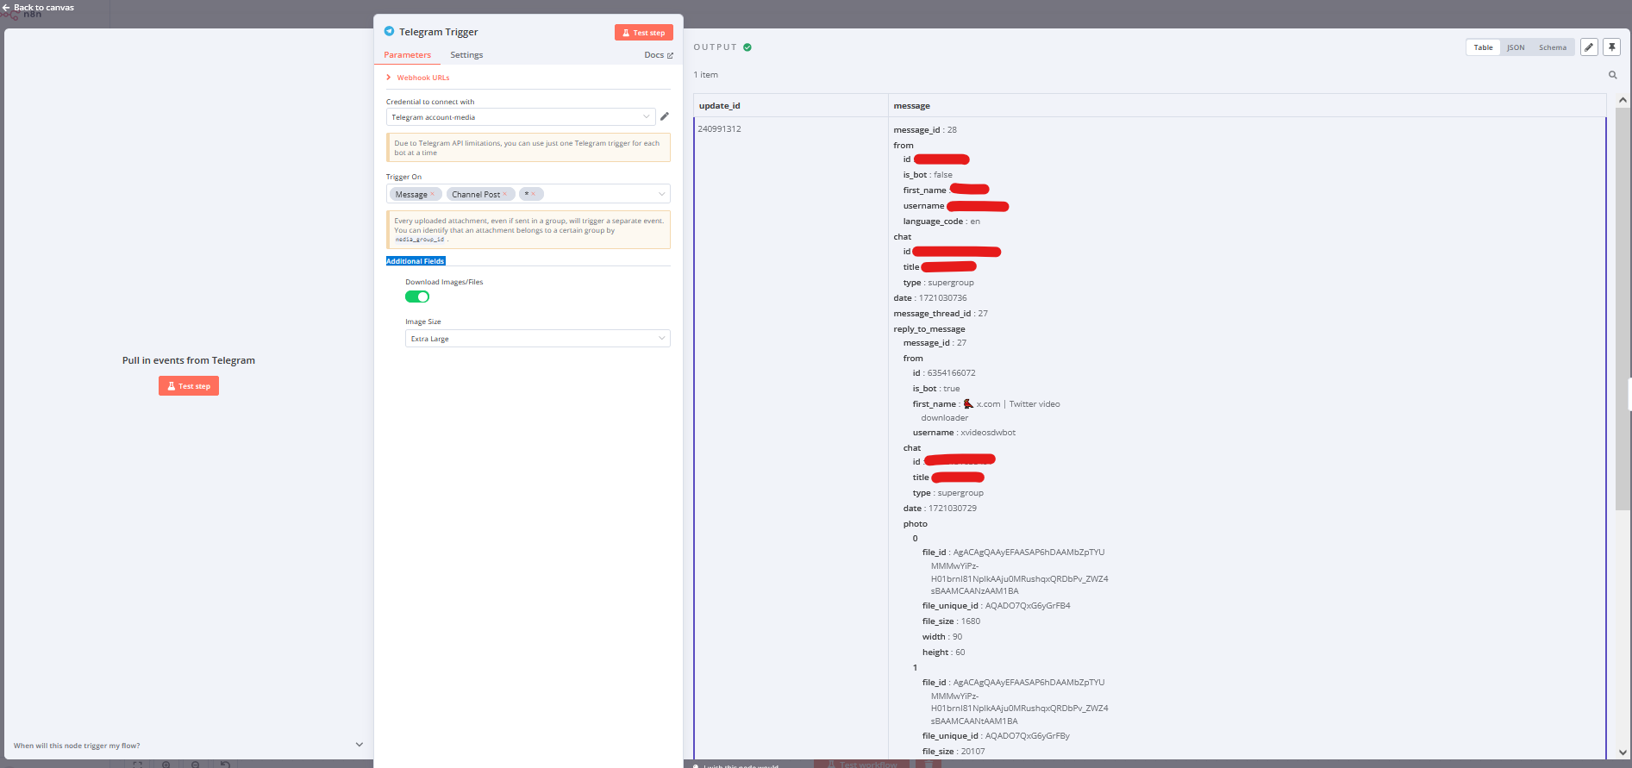This screenshot has height=768, width=1632.
Task: Select the Schema output view
Action: [x=1553, y=47]
